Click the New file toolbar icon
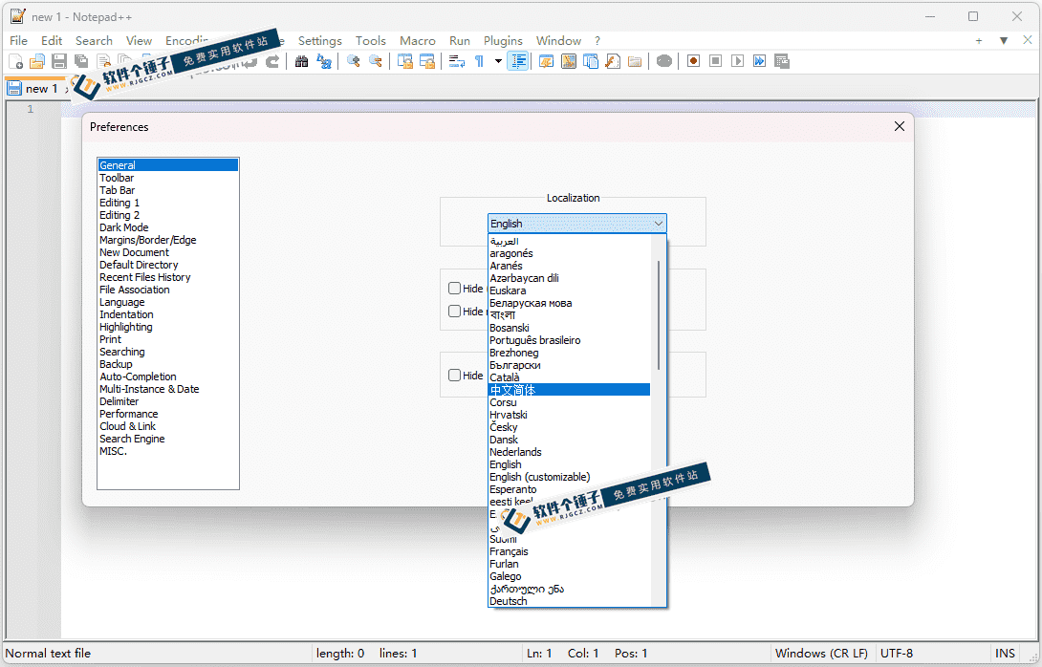This screenshot has width=1042, height=667. point(16,62)
